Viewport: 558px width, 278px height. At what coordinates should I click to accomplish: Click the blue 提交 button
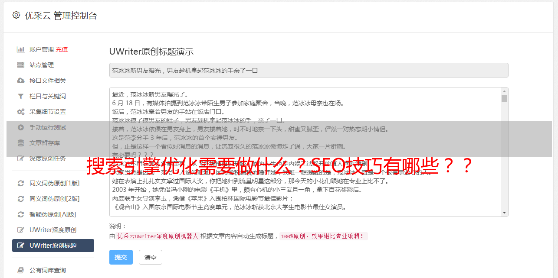pyautogui.click(x=121, y=257)
